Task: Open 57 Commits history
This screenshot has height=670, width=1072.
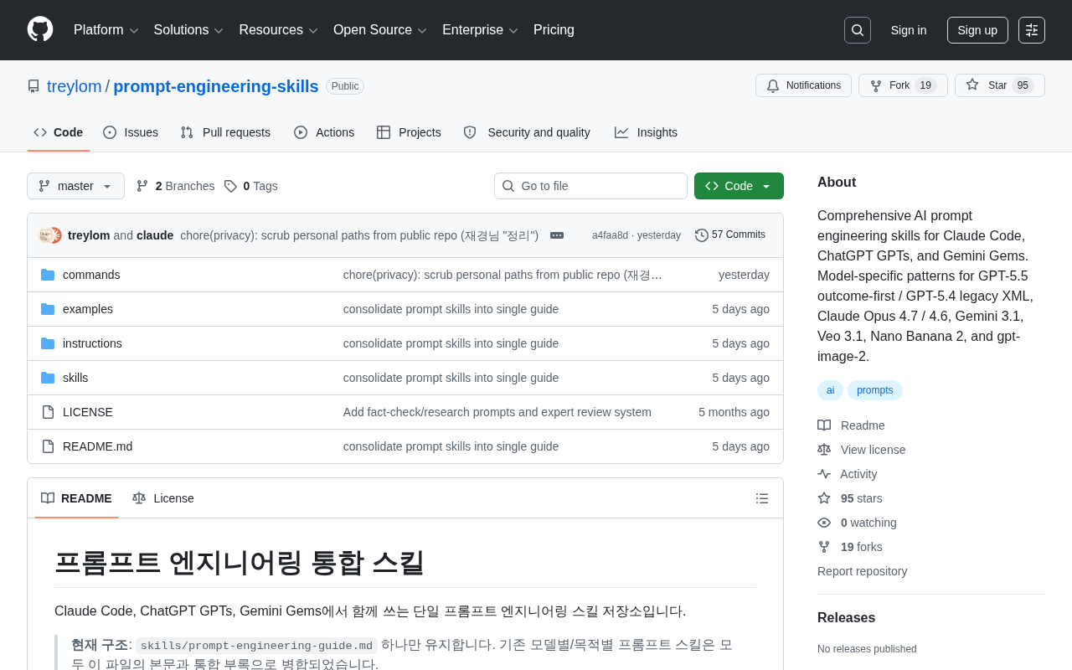Action: [730, 235]
